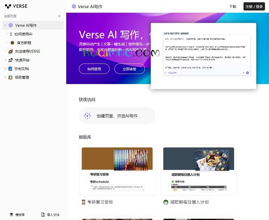This screenshot has width=269, height=220.
Task: Expand the 项目管理 tree node
Action: [5, 77]
